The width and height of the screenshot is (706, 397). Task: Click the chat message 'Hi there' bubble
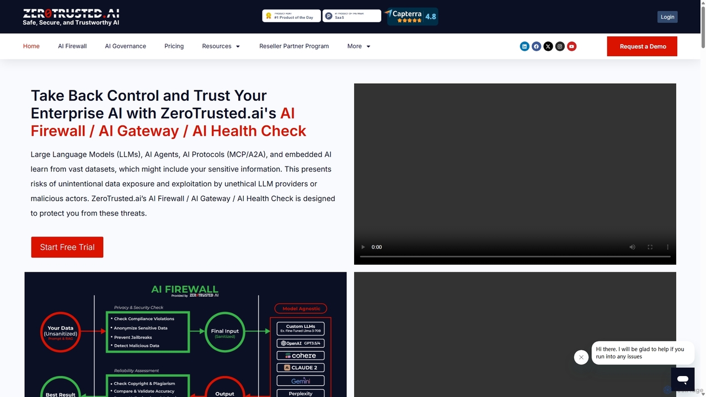pos(643,353)
